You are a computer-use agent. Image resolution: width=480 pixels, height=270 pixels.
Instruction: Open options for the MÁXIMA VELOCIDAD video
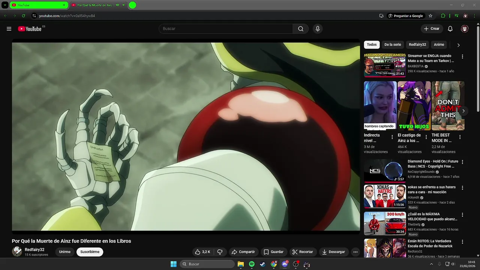coord(462,215)
